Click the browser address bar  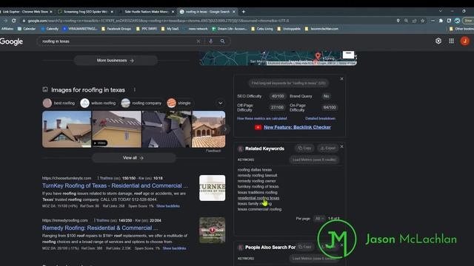(x=209, y=21)
